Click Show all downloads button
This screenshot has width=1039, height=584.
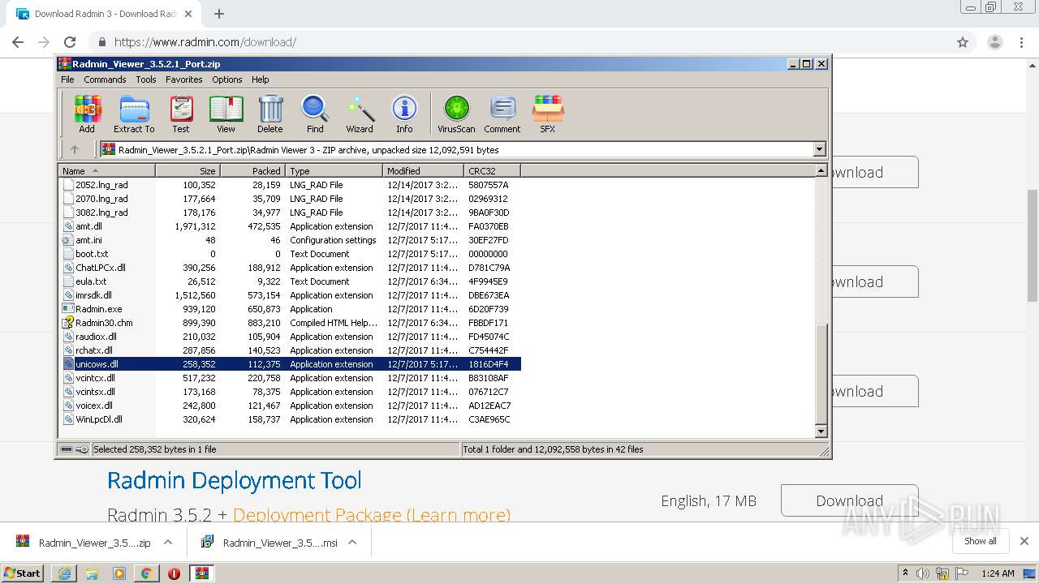[x=981, y=541]
